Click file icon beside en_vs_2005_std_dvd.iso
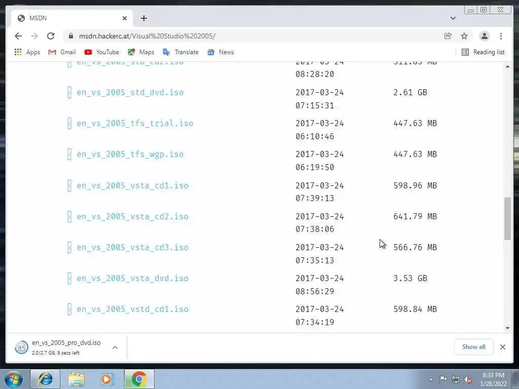The height and width of the screenshot is (389, 519). (x=69, y=92)
